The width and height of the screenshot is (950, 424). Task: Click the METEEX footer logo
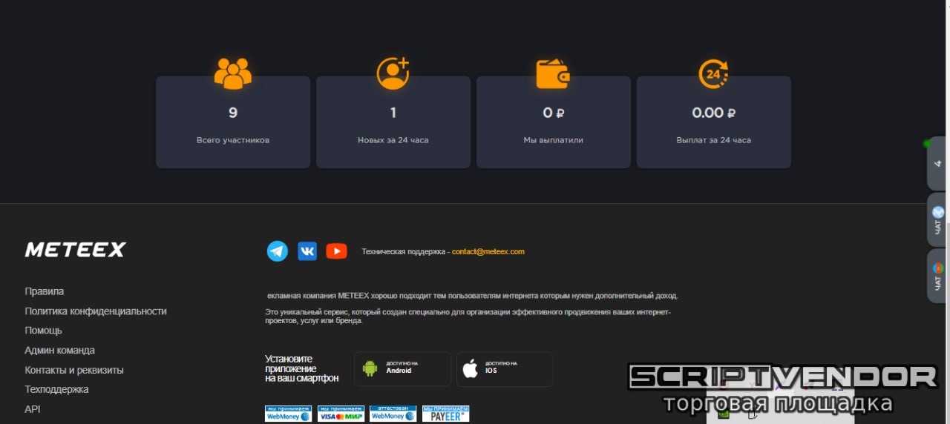[x=76, y=250]
